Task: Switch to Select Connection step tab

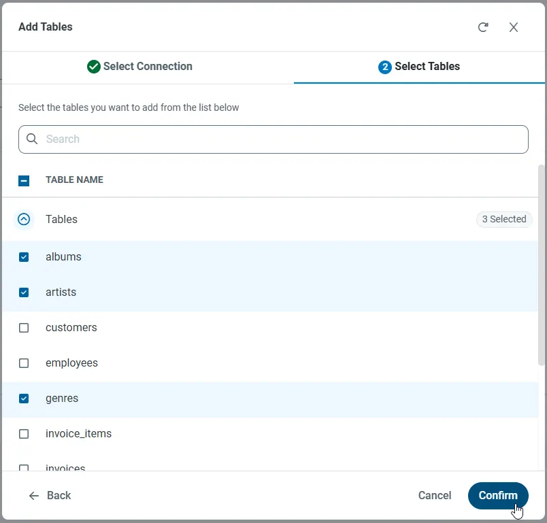Action: pyautogui.click(x=148, y=67)
